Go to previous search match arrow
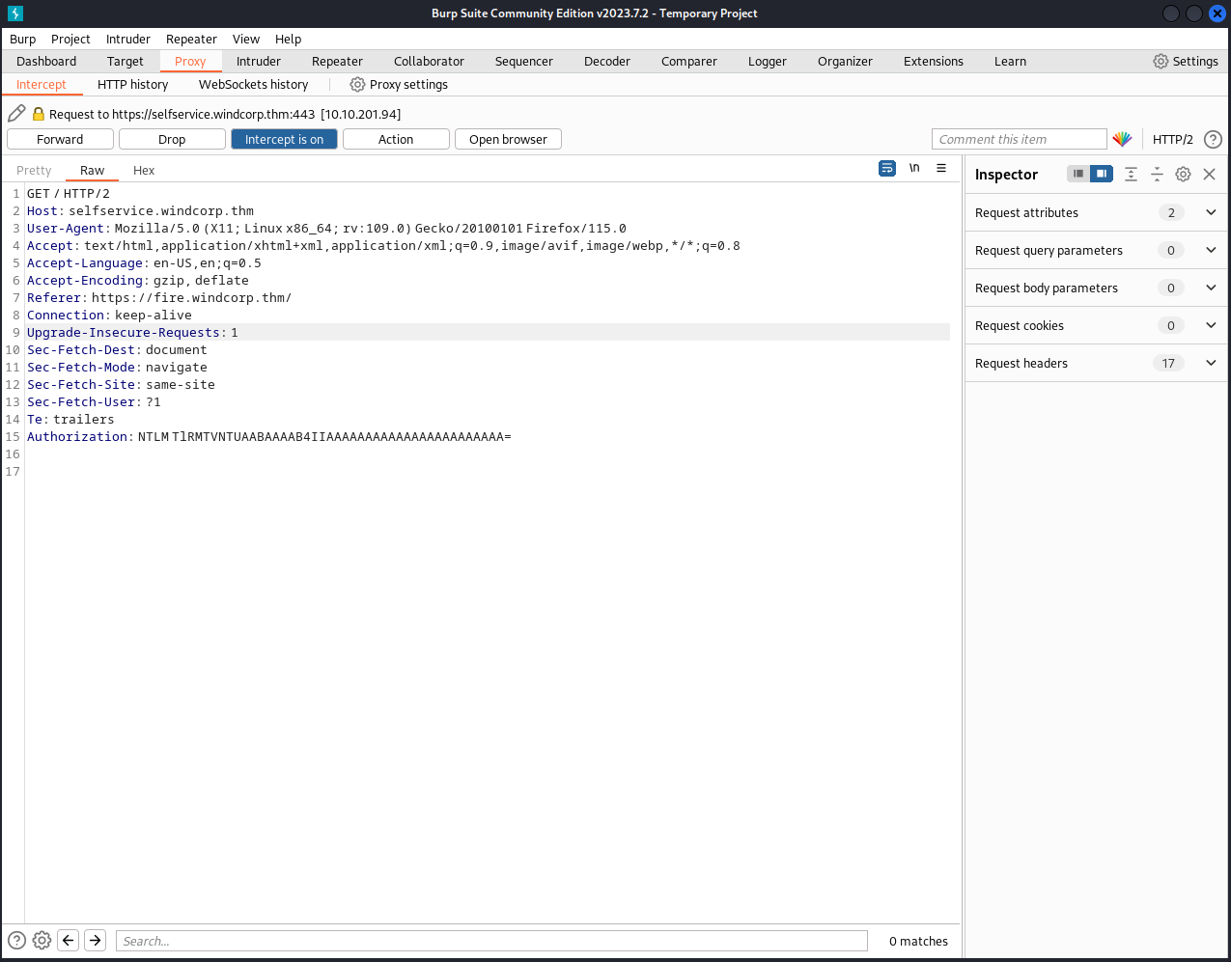1231x962 pixels. point(68,940)
